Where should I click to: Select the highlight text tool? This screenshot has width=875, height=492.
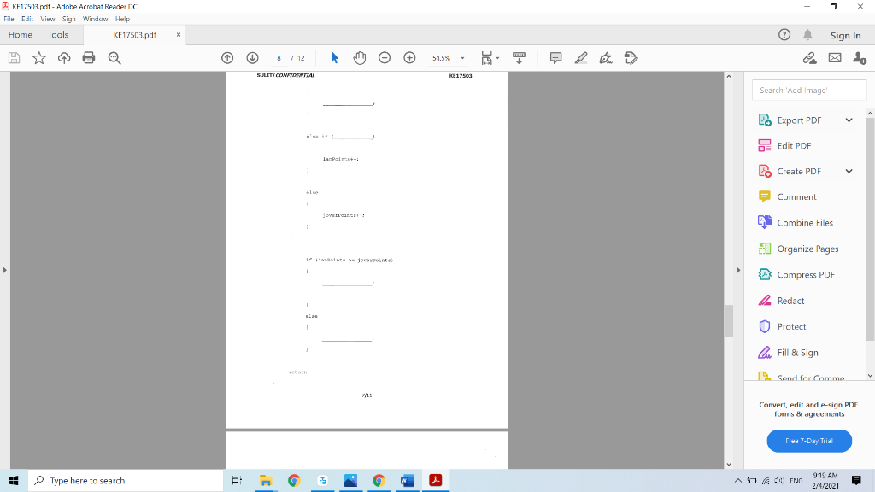click(581, 58)
